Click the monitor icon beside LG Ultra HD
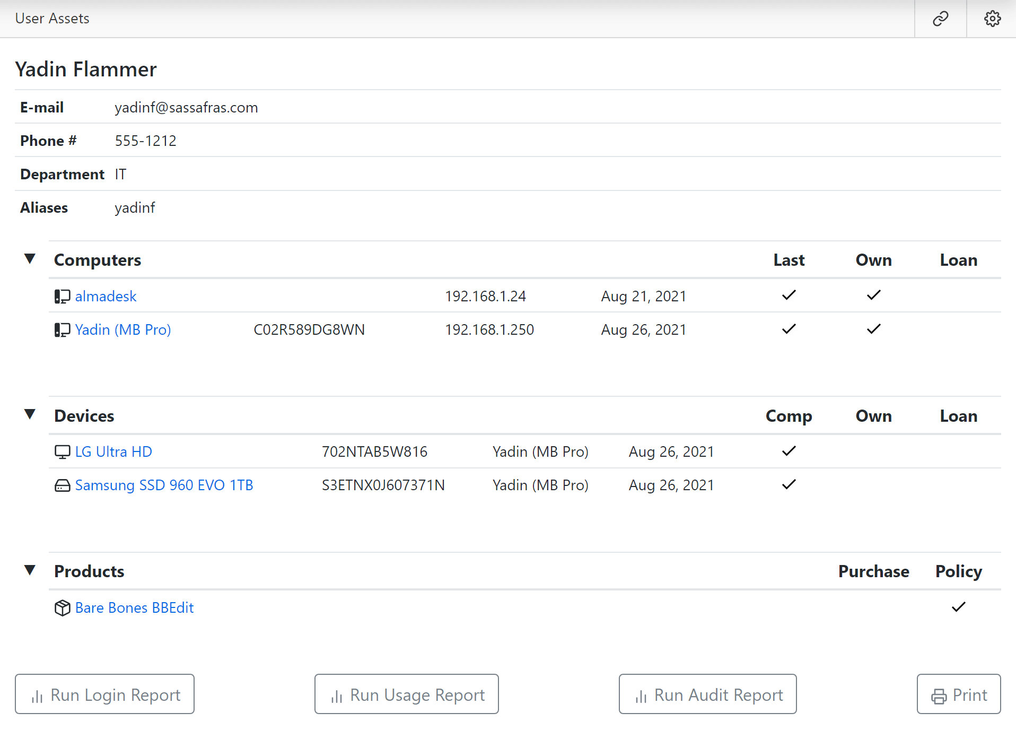1016x730 pixels. [63, 451]
